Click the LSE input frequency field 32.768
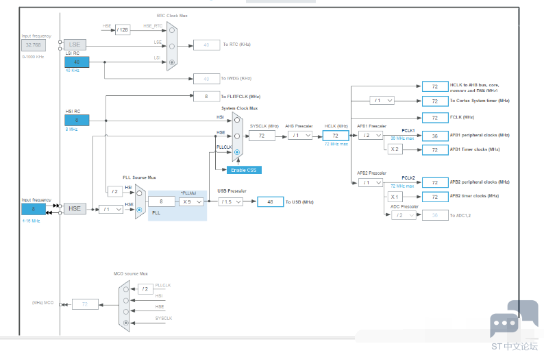The image size is (544, 357). 34,45
